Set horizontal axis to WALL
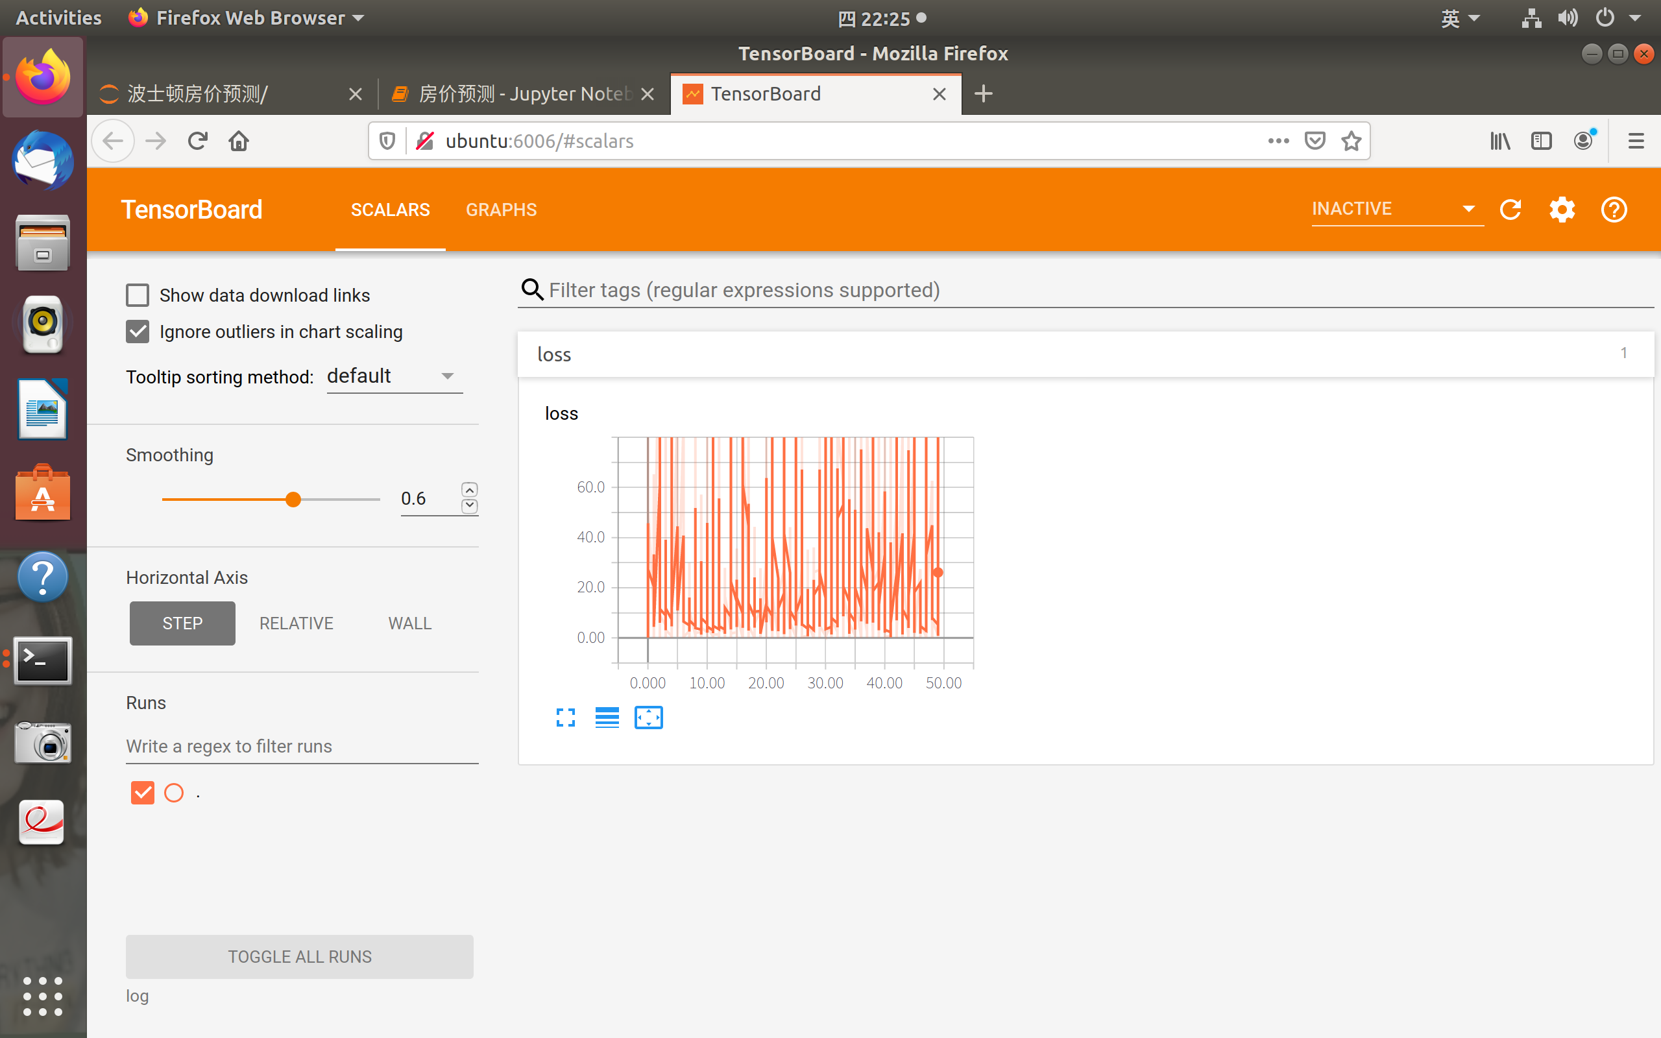Image resolution: width=1661 pixels, height=1038 pixels. pyautogui.click(x=410, y=623)
